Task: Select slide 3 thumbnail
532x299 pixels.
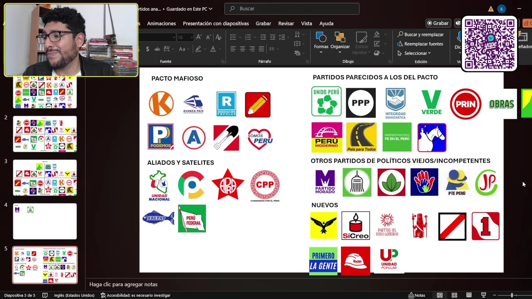Action: pos(45,178)
